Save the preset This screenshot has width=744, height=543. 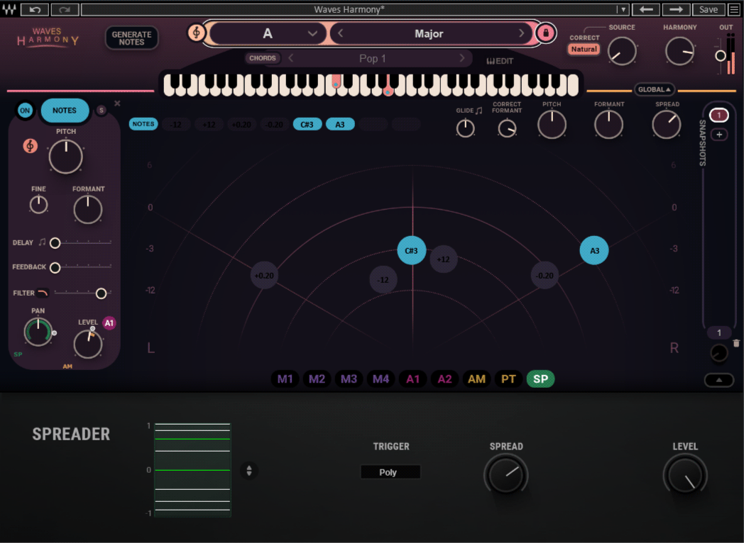tap(708, 9)
